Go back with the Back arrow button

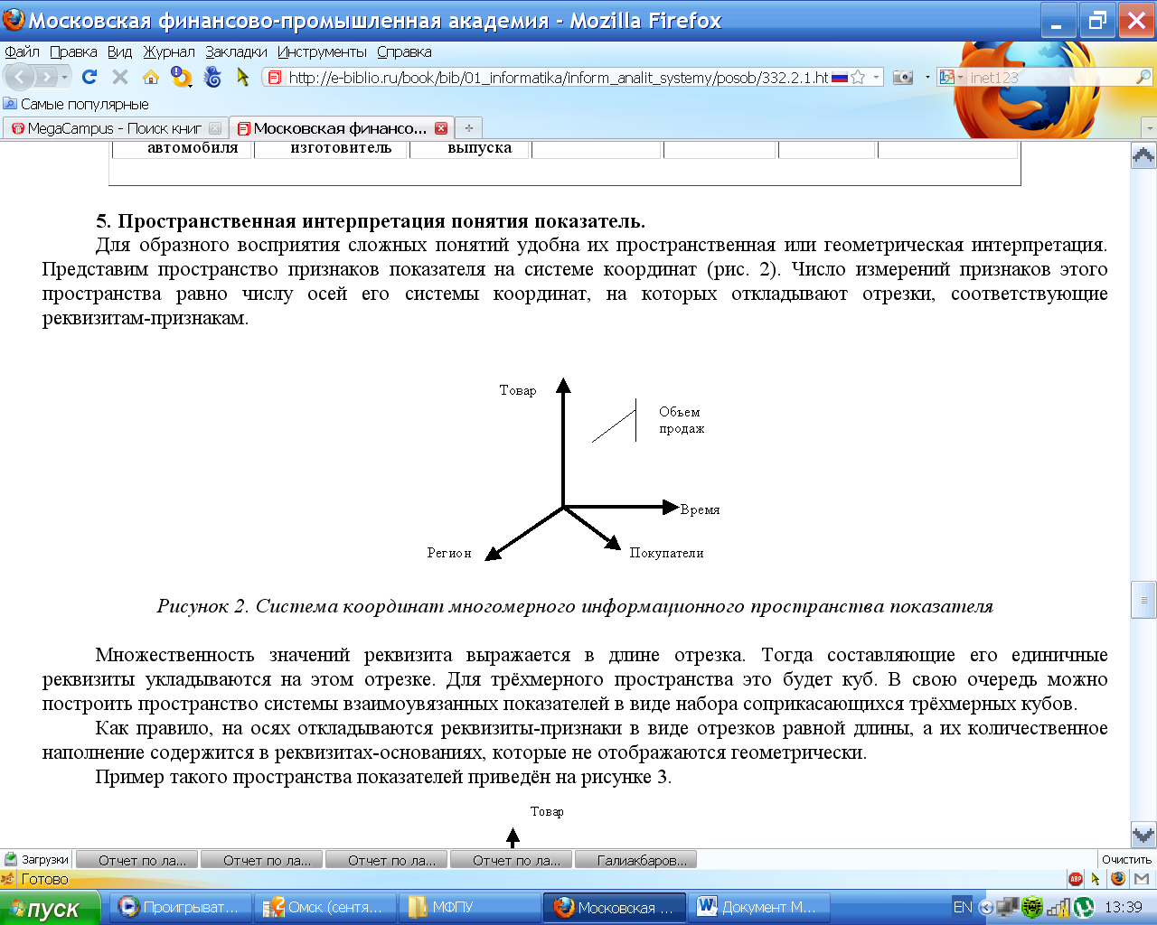click(x=21, y=78)
